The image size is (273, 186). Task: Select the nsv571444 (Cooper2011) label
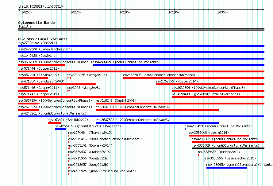point(39,68)
